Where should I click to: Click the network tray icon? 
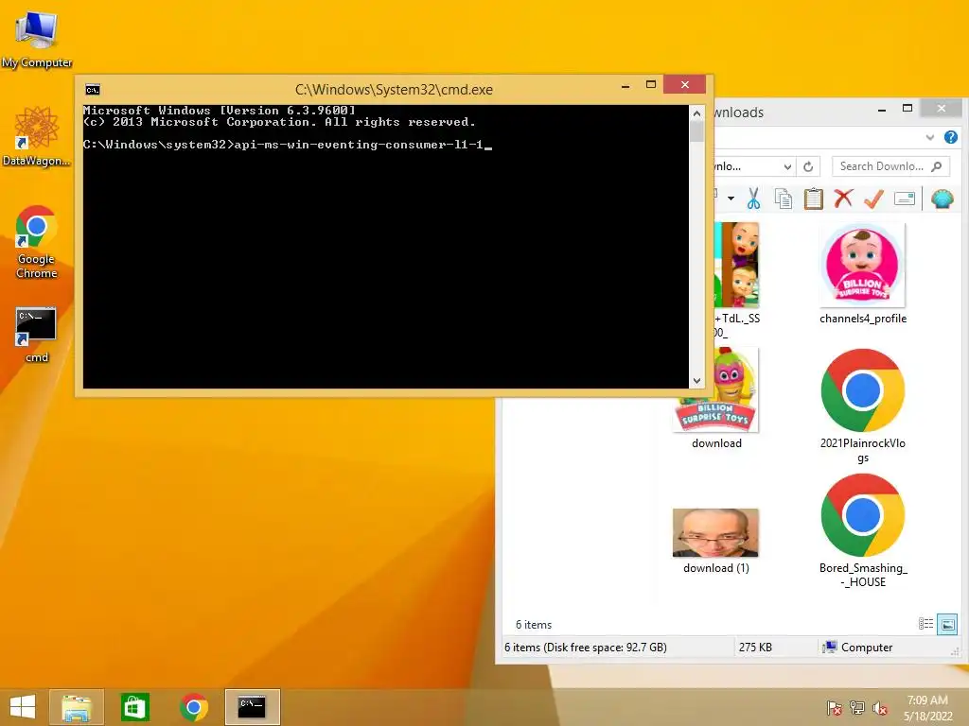857,708
